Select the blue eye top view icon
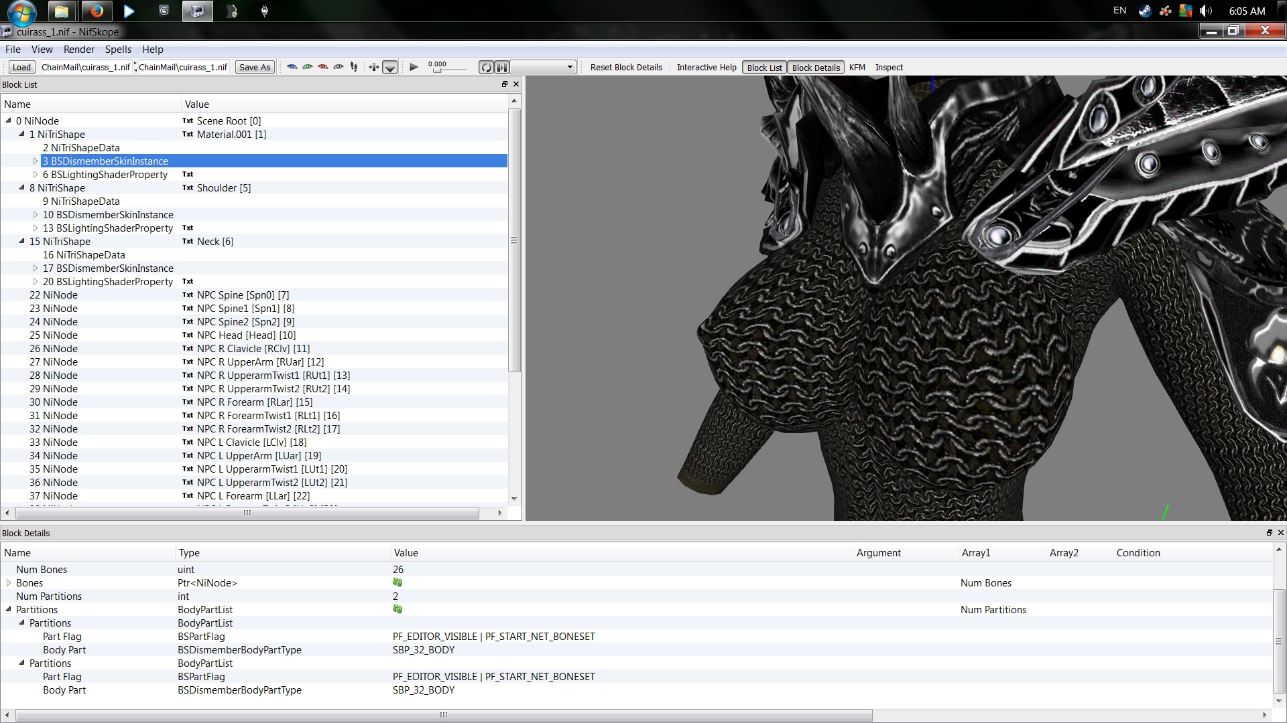The width and height of the screenshot is (1287, 723). 292,67
